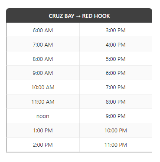Image resolution: width=160 pixels, height=162 pixels.
Task: Pick the 5:00 PM time slot
Action: click(116, 59)
